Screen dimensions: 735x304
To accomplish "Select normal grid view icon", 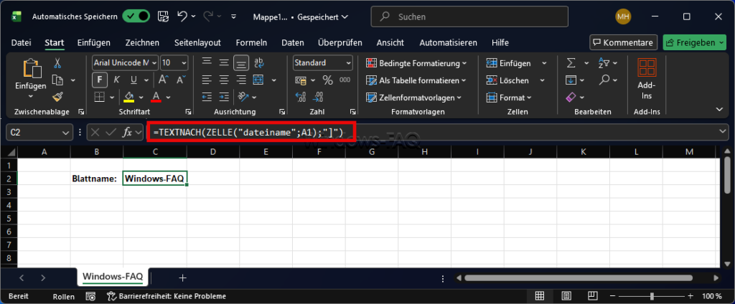I will 540,296.
